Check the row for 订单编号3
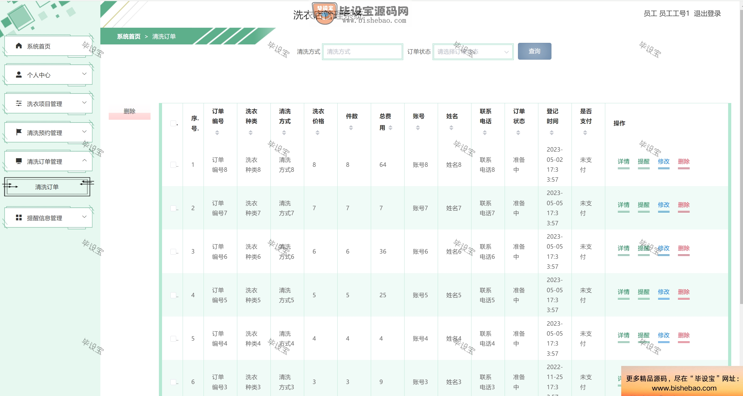Screen dimensions: 743x396 (x=173, y=382)
